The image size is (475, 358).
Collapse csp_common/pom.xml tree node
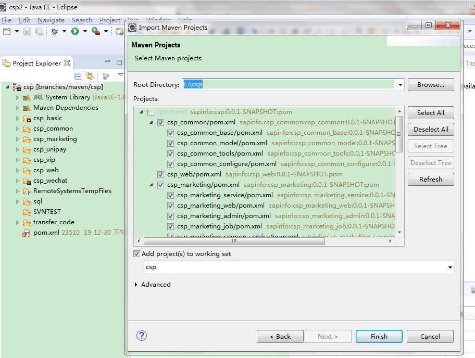pyautogui.click(x=151, y=123)
